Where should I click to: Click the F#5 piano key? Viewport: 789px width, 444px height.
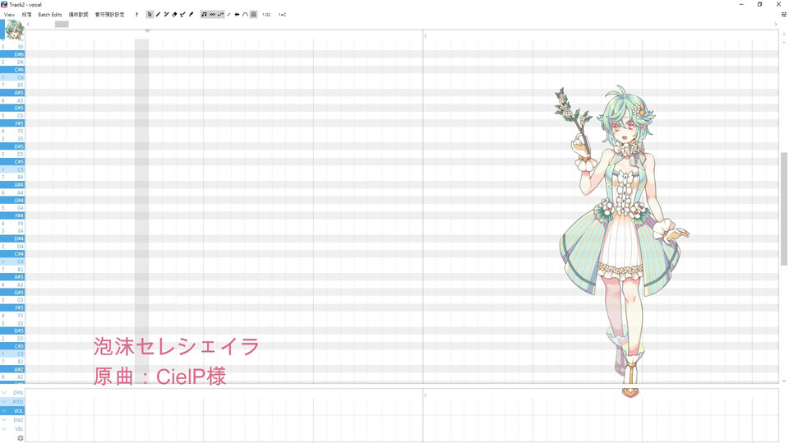point(12,123)
